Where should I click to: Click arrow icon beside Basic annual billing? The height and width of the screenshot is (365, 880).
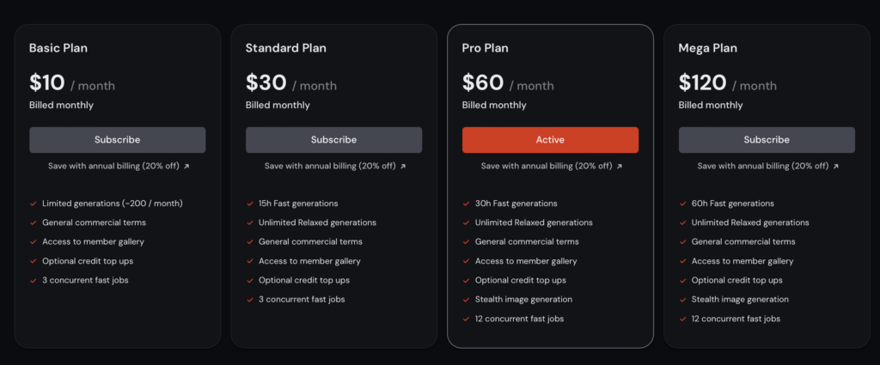coord(186,167)
